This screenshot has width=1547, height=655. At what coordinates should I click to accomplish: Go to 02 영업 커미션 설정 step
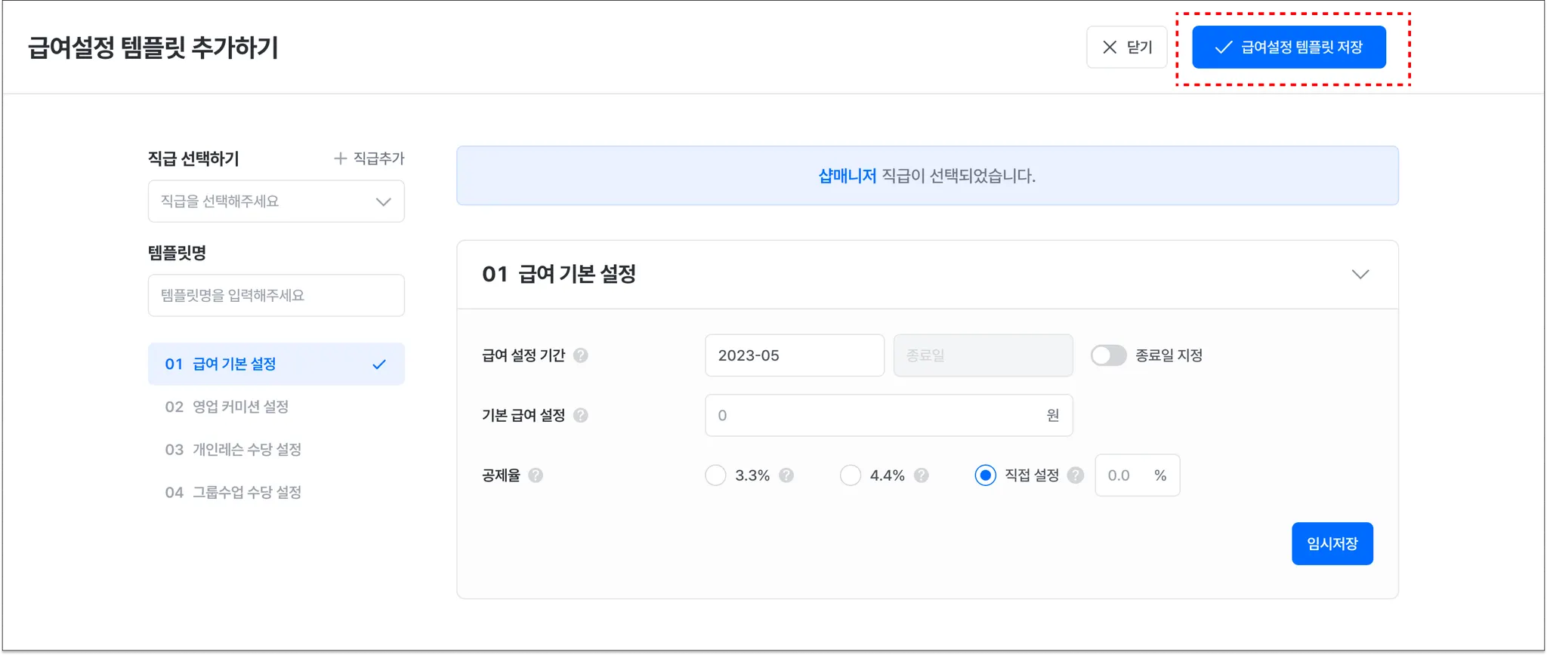point(227,407)
